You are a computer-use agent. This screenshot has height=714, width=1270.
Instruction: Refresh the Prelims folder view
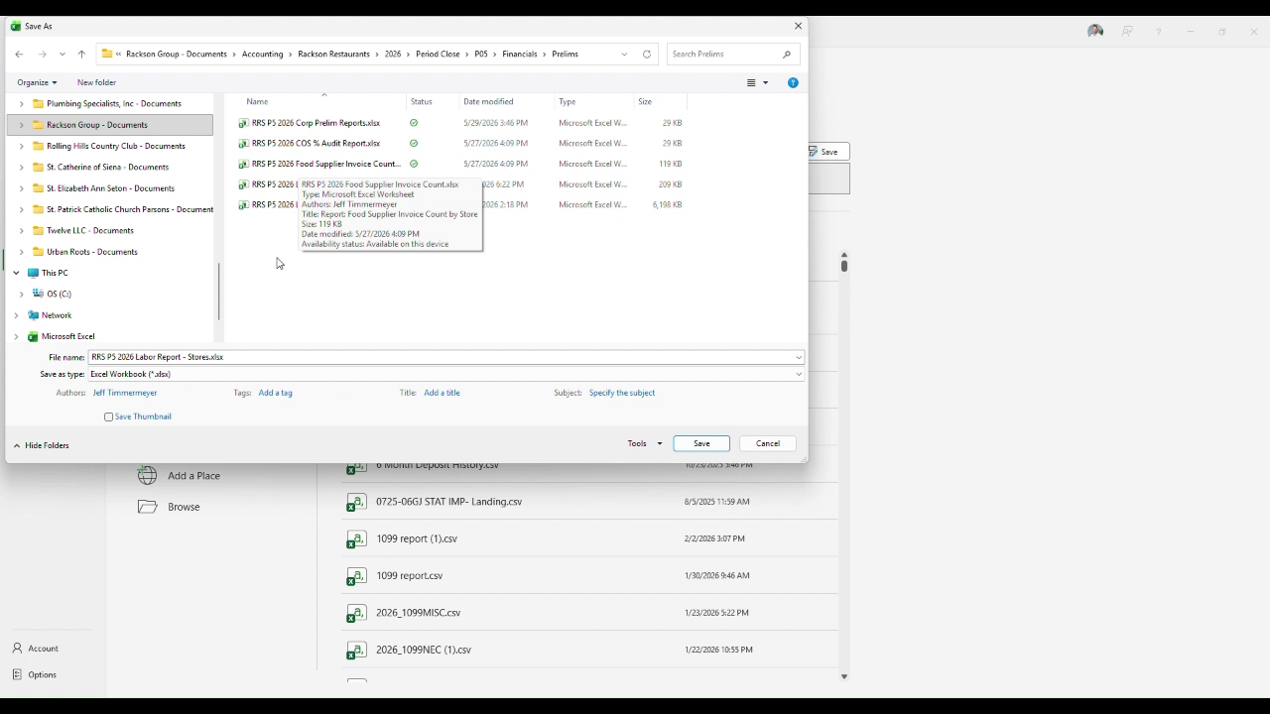click(647, 55)
